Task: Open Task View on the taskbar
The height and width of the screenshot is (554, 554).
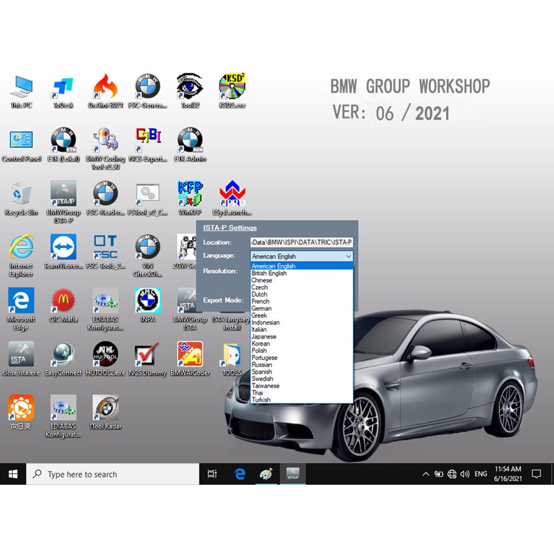Action: [212, 474]
